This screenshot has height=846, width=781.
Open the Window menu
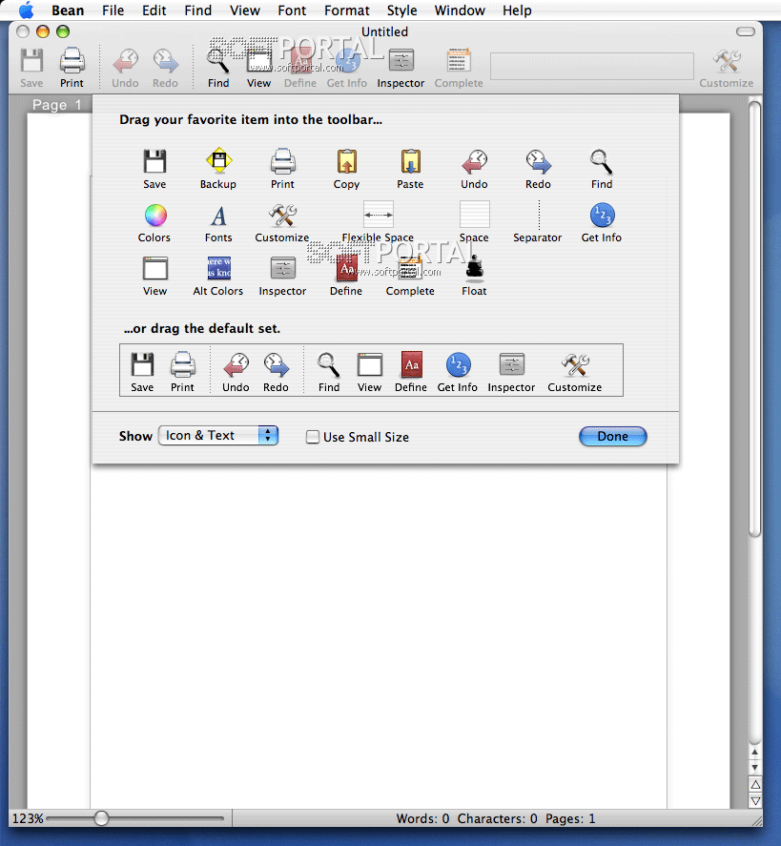click(x=460, y=10)
